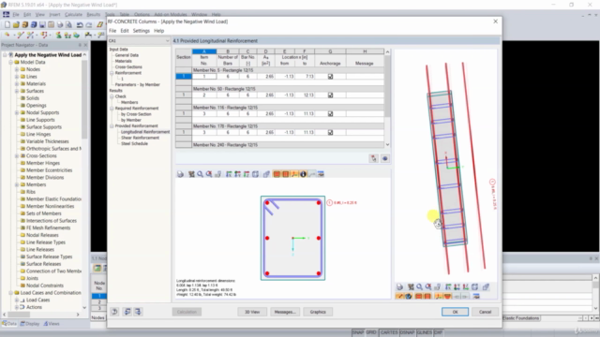The width and height of the screenshot is (600, 337).
Task: Switch to Display tab in Project Navigator
Action: click(30, 324)
